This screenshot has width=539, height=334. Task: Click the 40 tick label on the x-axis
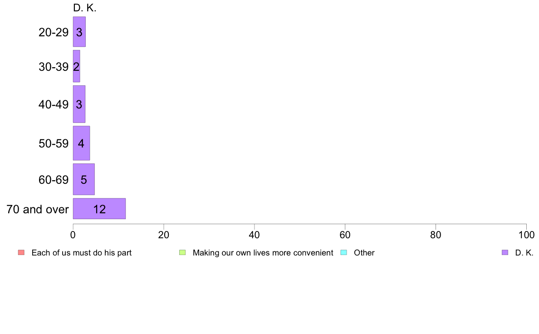[x=254, y=235]
